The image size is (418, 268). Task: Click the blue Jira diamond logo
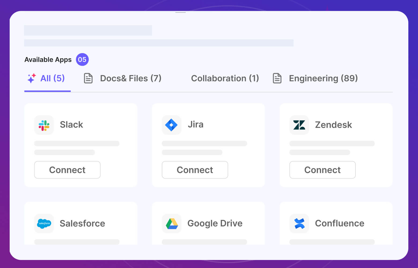pos(171,125)
